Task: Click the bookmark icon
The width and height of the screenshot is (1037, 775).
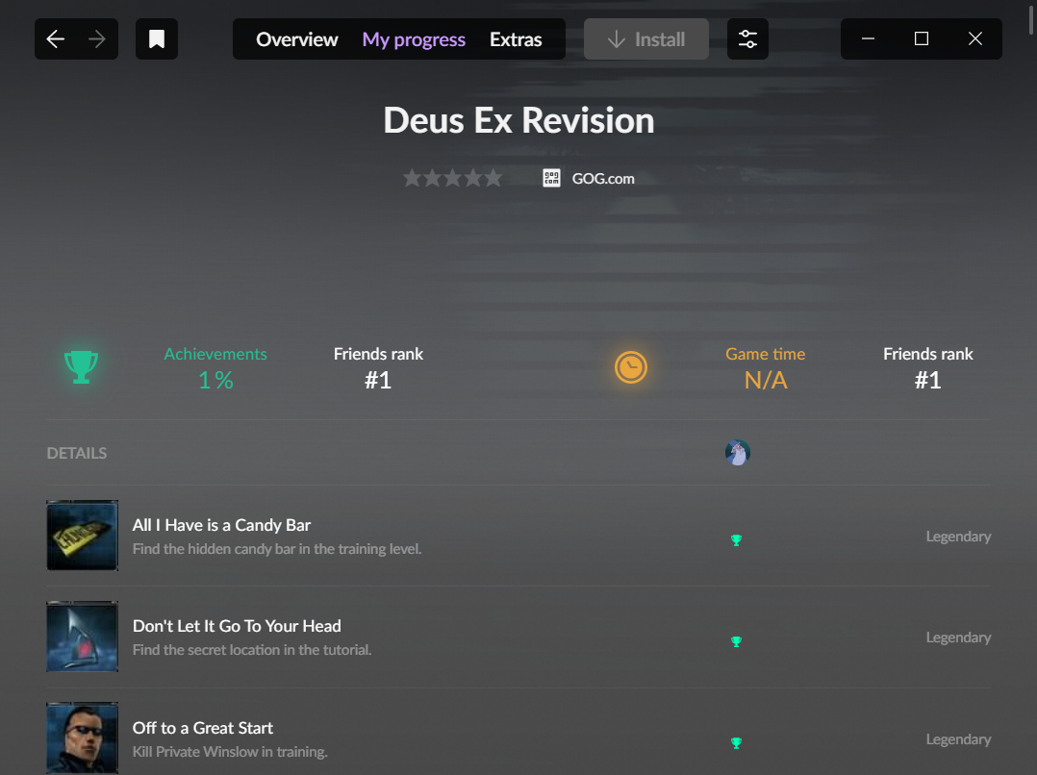Action: point(157,39)
